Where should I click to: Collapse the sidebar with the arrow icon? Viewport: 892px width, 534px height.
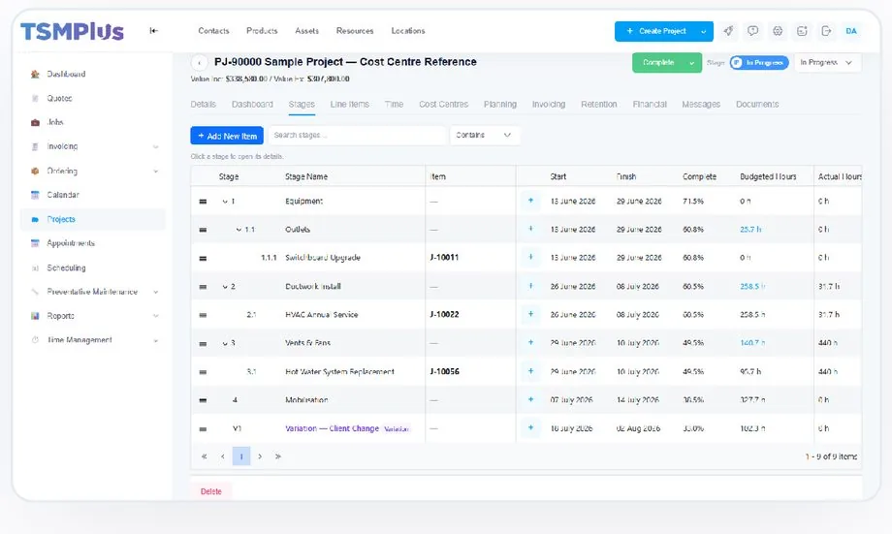pos(153,31)
